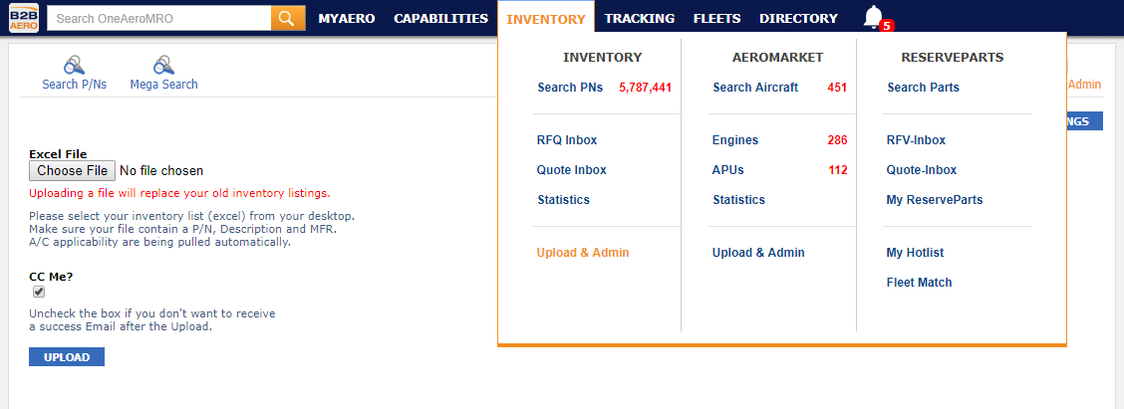This screenshot has width=1124, height=409.
Task: Focus the Search OneAeroMRO field
Action: [x=159, y=19]
